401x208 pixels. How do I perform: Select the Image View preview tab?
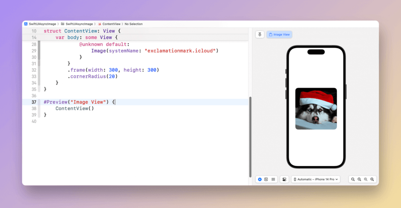(x=279, y=34)
